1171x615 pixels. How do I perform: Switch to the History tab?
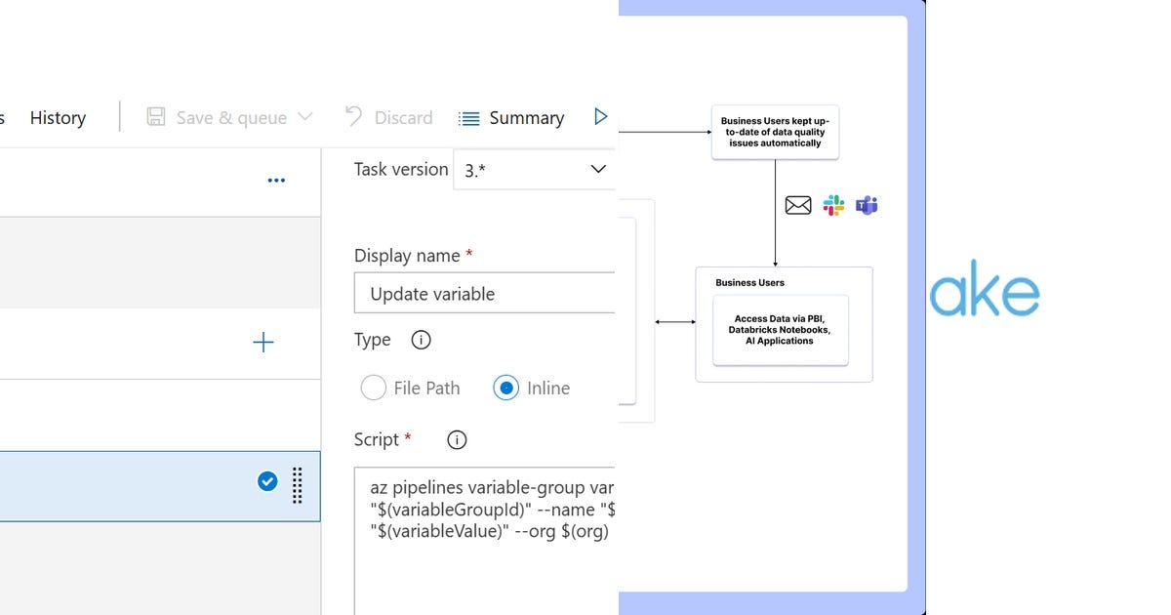coord(57,117)
